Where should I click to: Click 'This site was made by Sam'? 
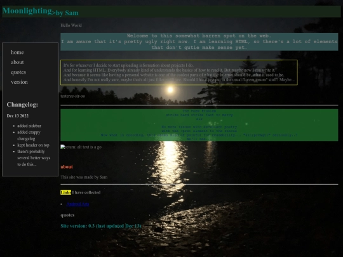(84, 177)
